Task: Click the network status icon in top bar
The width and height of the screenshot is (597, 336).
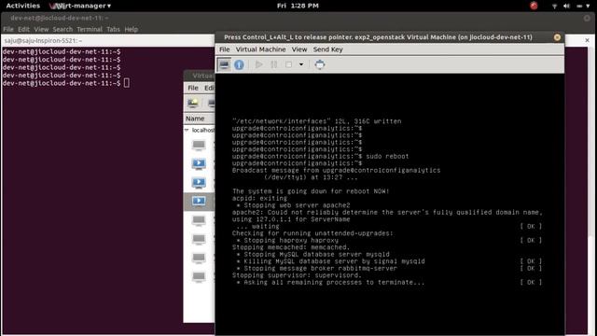Action: point(554,7)
